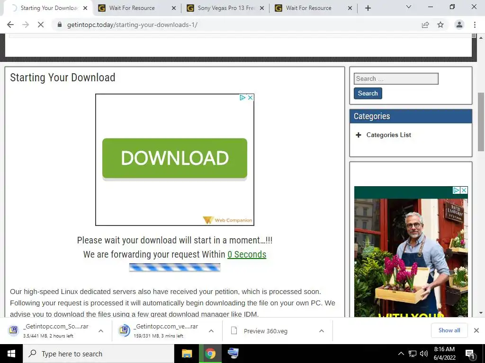Open a new tab with the plus button
The height and width of the screenshot is (363, 485).
click(368, 8)
